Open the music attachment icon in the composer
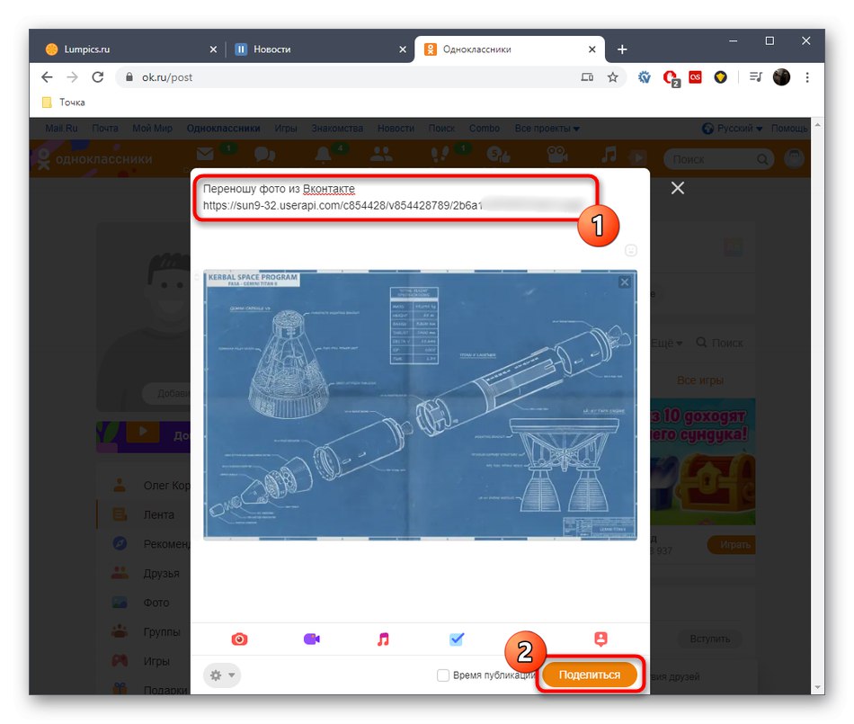 click(x=383, y=639)
